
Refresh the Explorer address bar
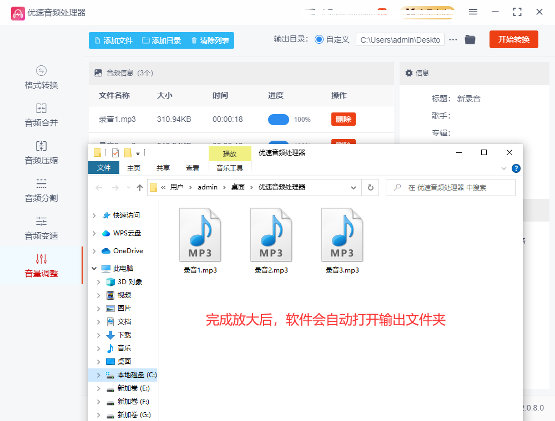click(x=370, y=188)
